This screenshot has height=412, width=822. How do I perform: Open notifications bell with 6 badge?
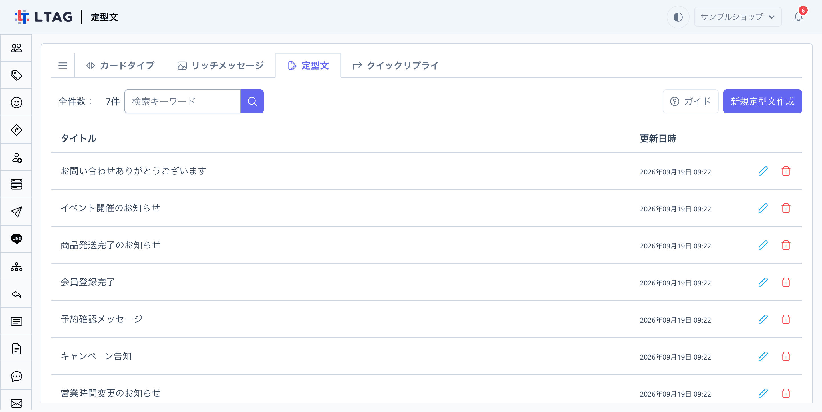click(799, 16)
